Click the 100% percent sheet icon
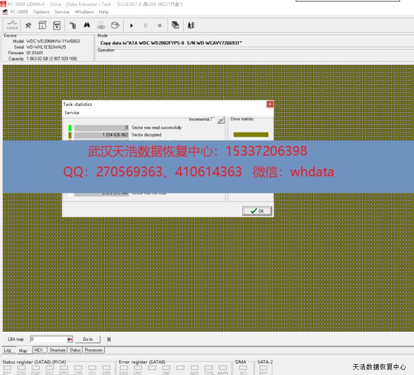414x375 pixels. tap(56, 25)
